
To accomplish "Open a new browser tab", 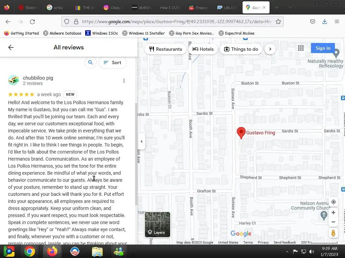I will [277, 8].
